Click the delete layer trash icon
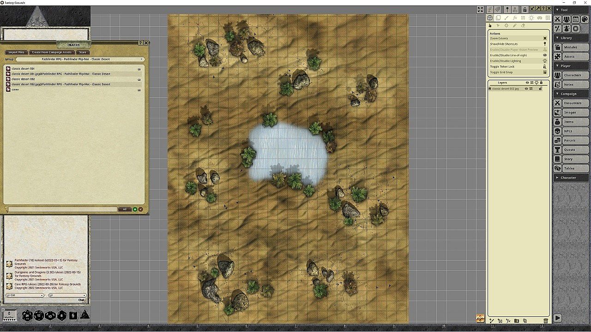 546,321
